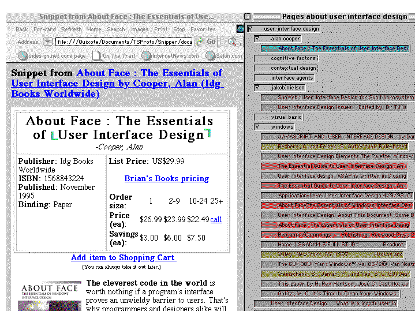Screen dimensions: 415x311
Task: Click the Go button beside address bar
Action: tap(205, 42)
